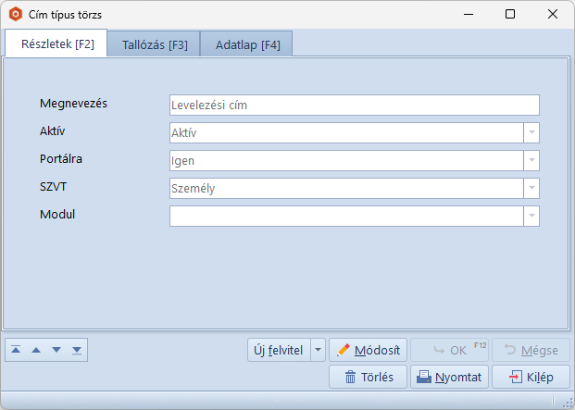Expand the SZVT dropdown arrow
The width and height of the screenshot is (575, 410).
[x=531, y=188]
